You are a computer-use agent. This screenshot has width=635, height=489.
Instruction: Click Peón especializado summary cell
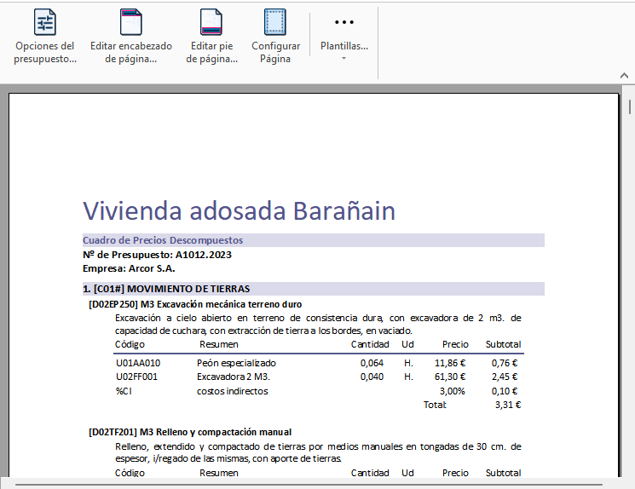point(236,363)
